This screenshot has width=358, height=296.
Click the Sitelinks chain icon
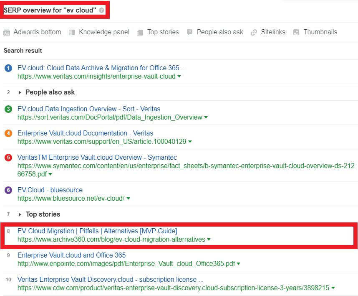[254, 33]
